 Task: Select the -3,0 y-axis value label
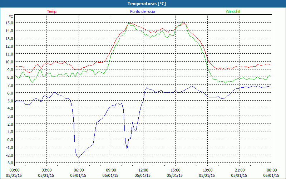tap(9, 163)
